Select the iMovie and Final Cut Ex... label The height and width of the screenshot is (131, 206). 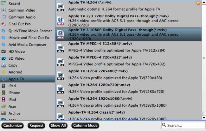30,38
